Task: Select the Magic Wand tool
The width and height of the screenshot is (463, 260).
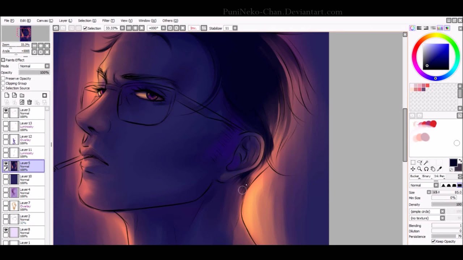Action: point(426,162)
